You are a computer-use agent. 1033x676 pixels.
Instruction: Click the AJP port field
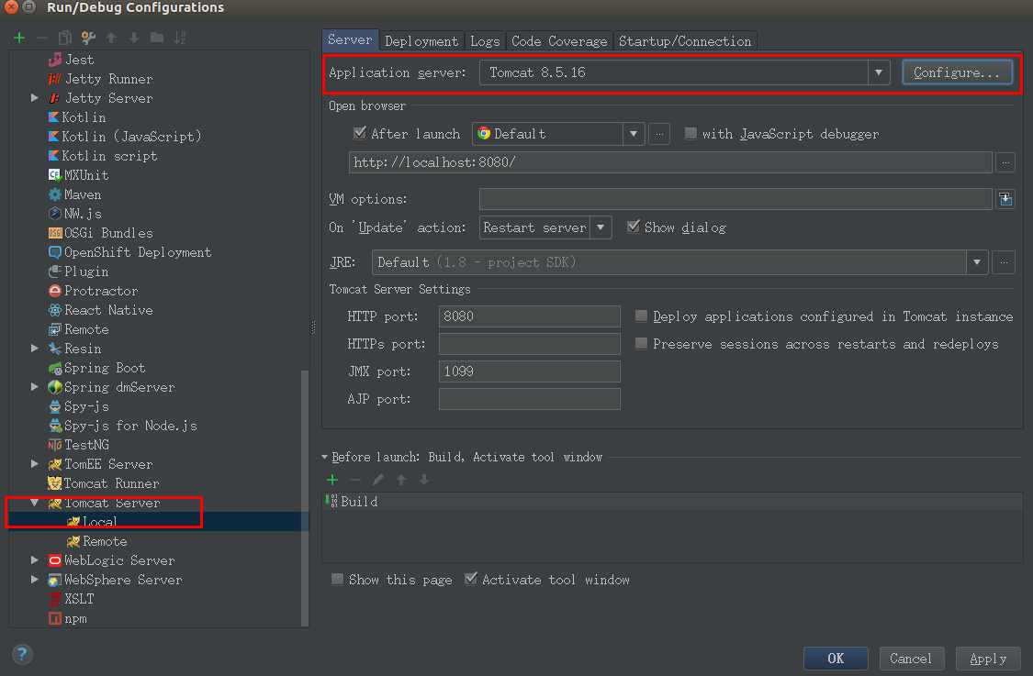point(530,399)
